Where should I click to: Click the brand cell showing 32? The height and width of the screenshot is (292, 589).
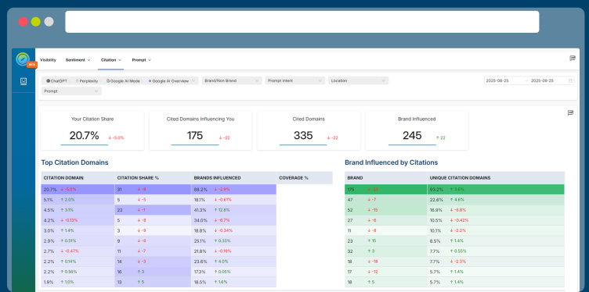(386, 251)
